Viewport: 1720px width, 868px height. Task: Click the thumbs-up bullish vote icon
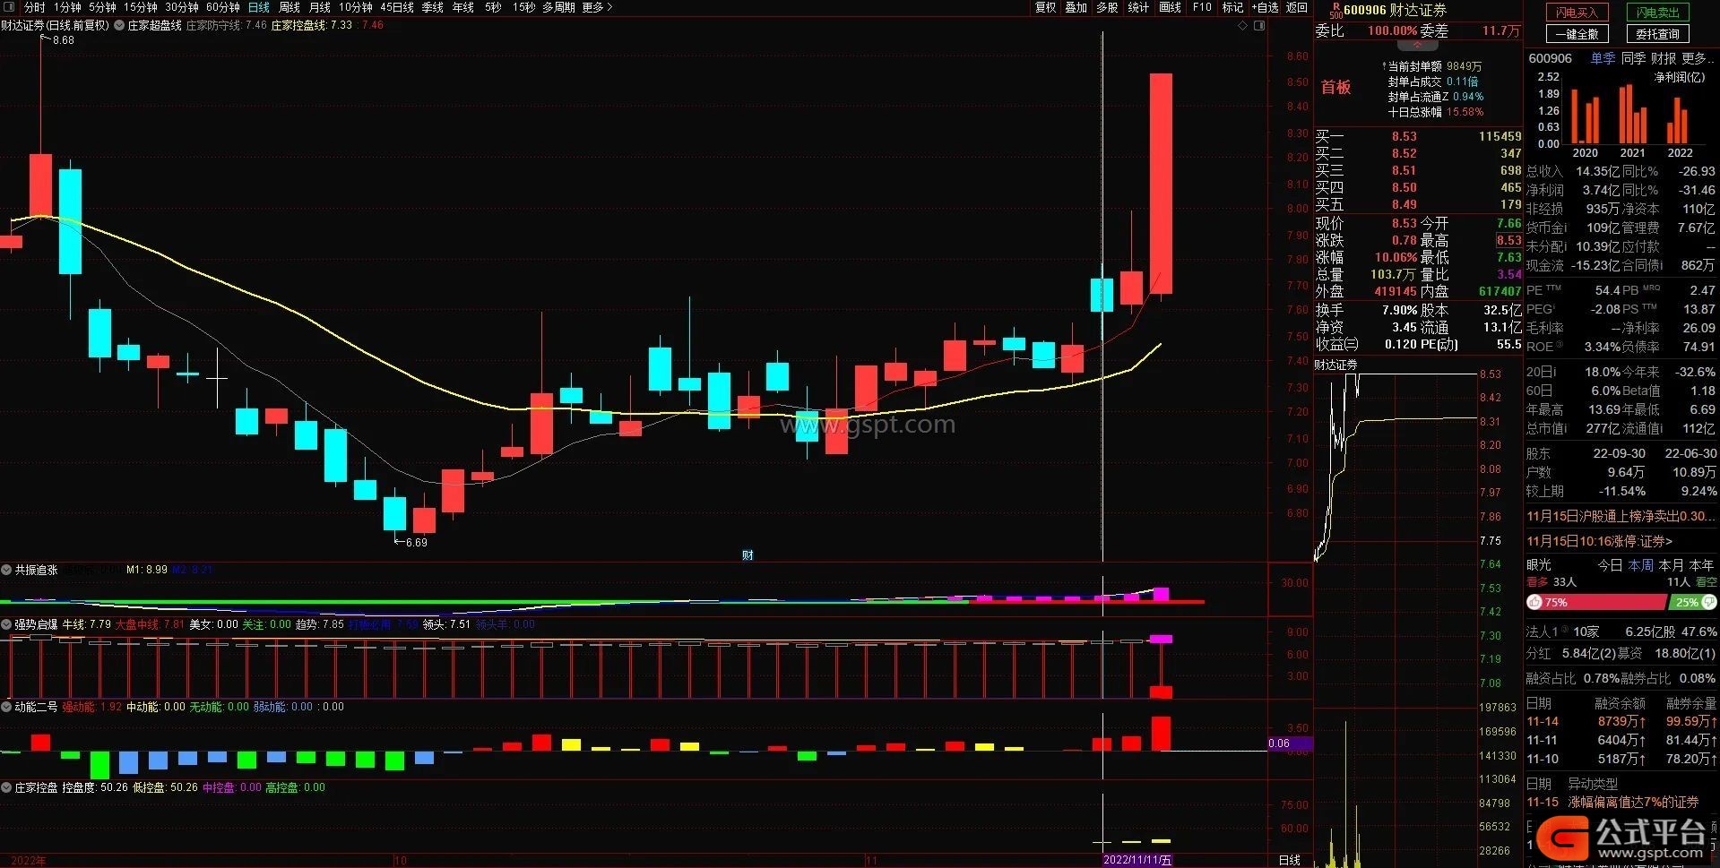(1534, 603)
